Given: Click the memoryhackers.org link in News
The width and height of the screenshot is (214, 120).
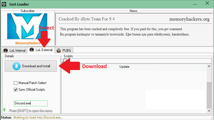Looking at the screenshot, I should [189, 19].
